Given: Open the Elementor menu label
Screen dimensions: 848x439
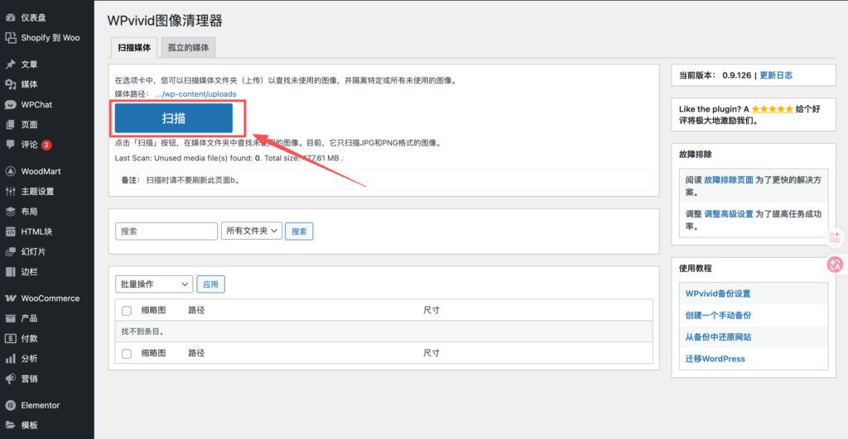Looking at the screenshot, I should click(x=40, y=405).
